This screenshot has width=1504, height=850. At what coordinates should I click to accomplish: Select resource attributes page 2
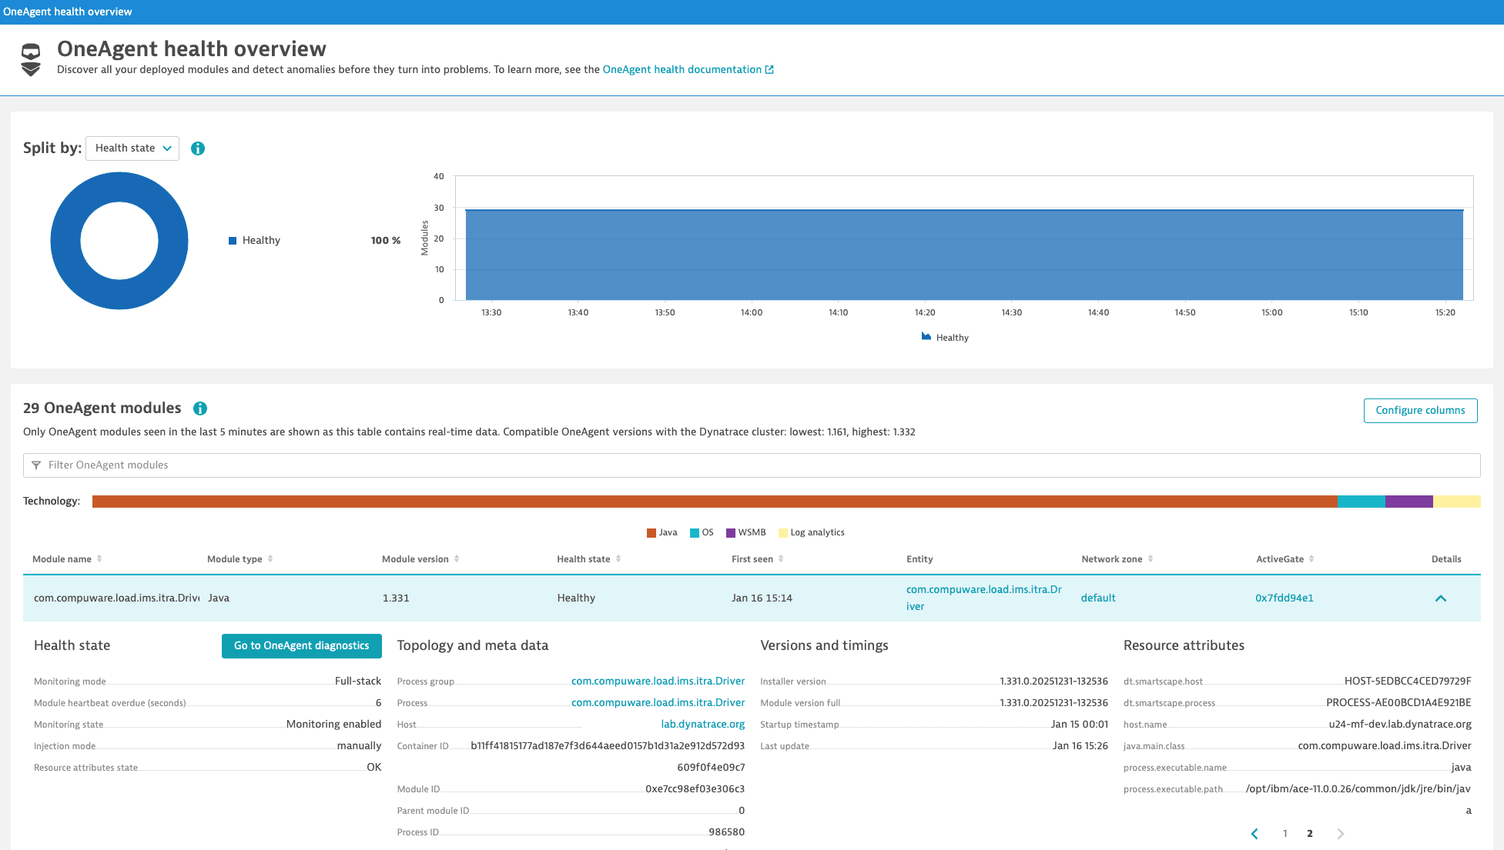(x=1310, y=834)
